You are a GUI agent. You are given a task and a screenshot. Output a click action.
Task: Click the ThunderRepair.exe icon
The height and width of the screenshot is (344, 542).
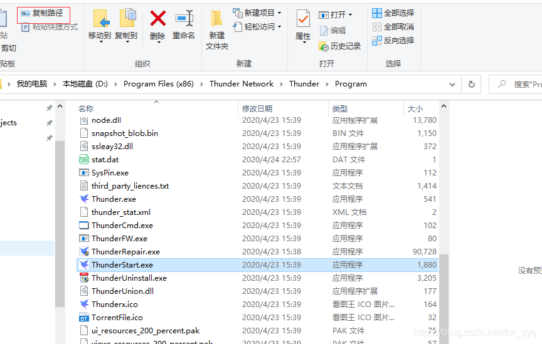[84, 251]
